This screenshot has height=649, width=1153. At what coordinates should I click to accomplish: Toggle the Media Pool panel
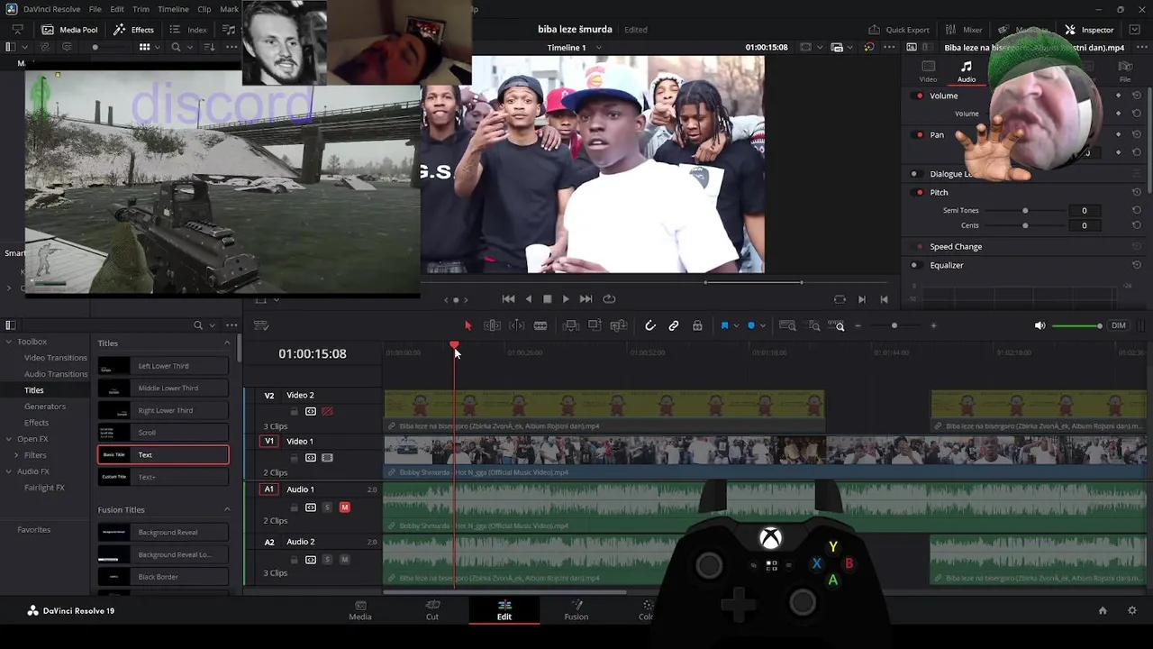pyautogui.click(x=69, y=30)
